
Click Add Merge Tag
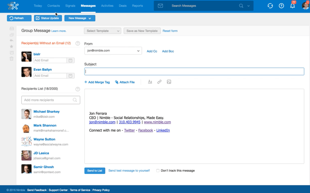pyautogui.click(x=97, y=82)
